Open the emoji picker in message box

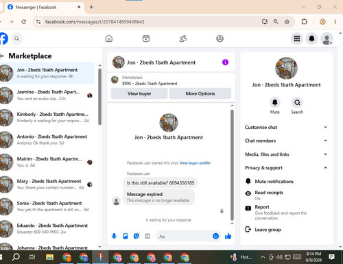215,236
